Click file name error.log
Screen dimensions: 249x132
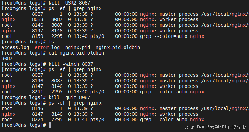point(47,47)
